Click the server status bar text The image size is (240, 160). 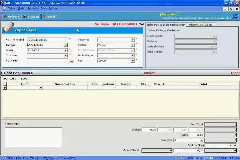coord(39,158)
